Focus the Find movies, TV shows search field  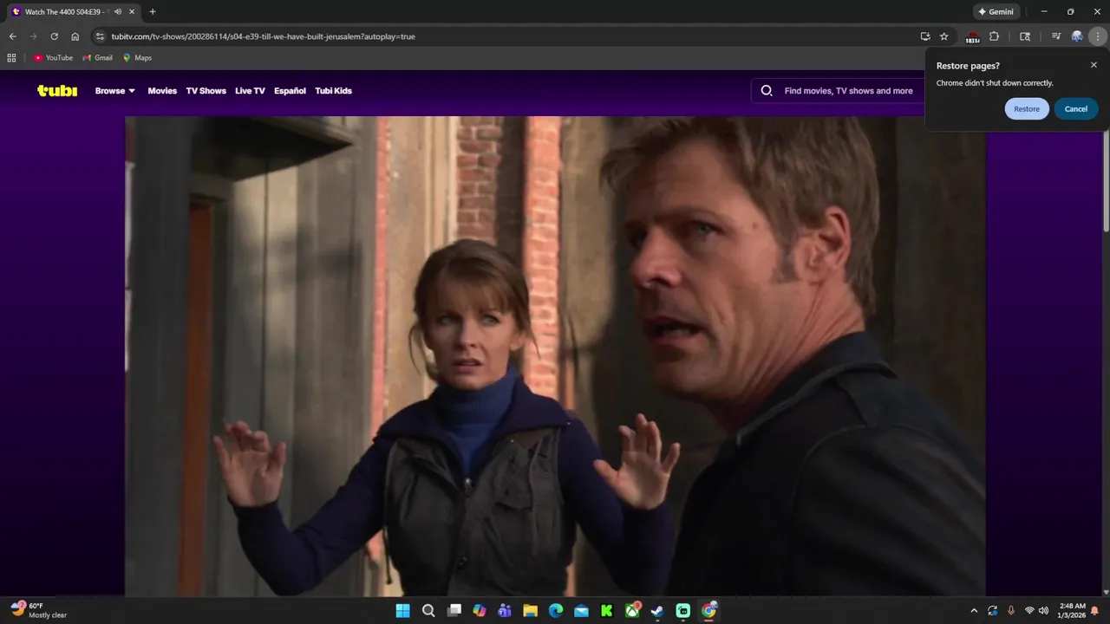click(848, 90)
